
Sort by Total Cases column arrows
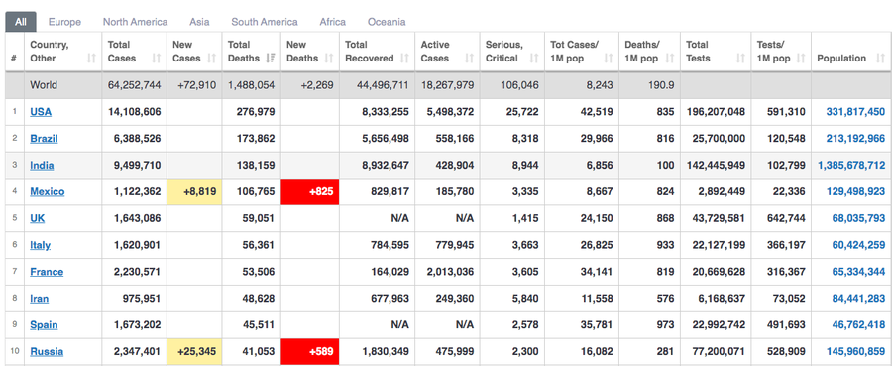click(x=157, y=59)
